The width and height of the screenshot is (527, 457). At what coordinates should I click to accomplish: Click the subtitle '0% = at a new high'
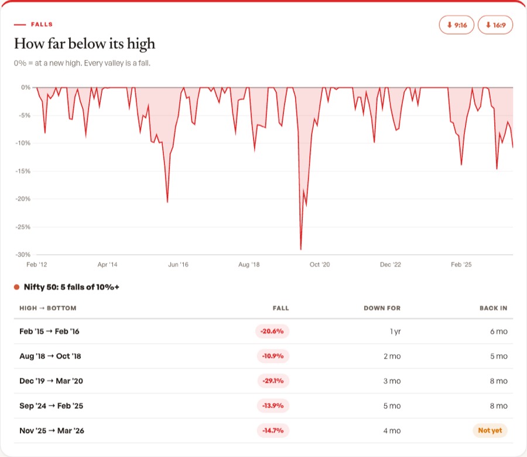[47, 63]
